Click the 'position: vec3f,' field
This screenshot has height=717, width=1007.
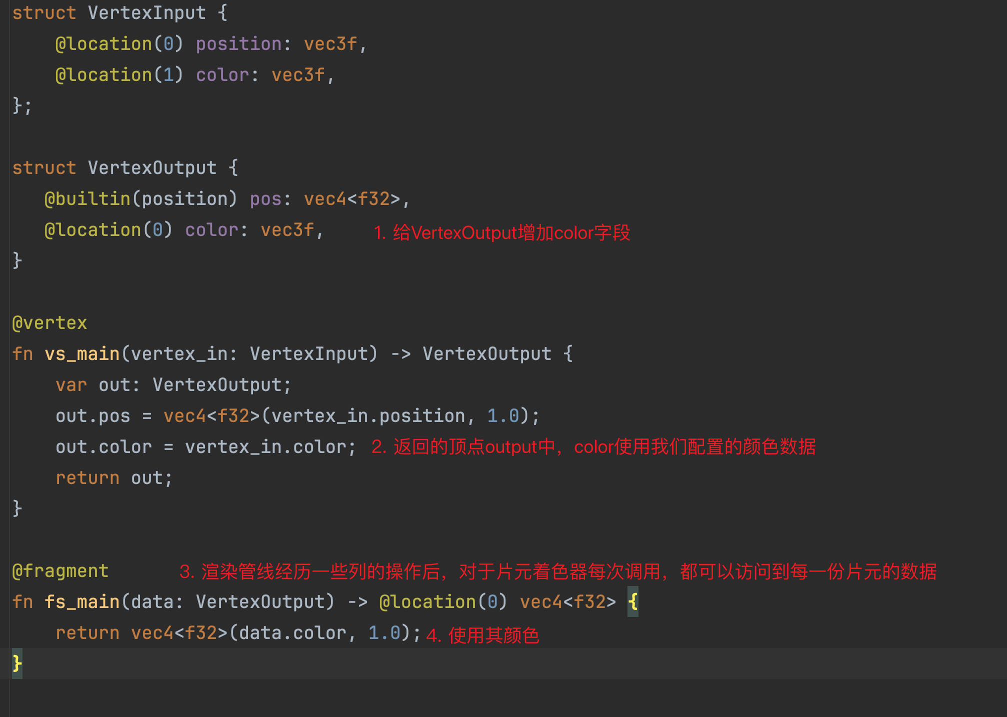point(281,44)
